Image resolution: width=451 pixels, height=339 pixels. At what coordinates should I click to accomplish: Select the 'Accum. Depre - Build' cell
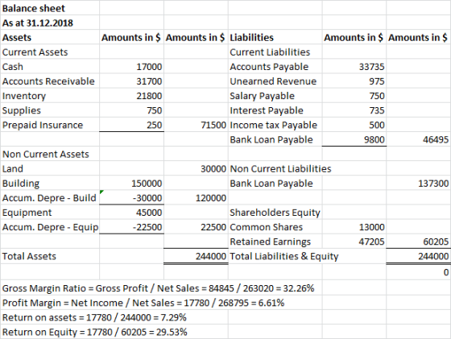click(50, 198)
